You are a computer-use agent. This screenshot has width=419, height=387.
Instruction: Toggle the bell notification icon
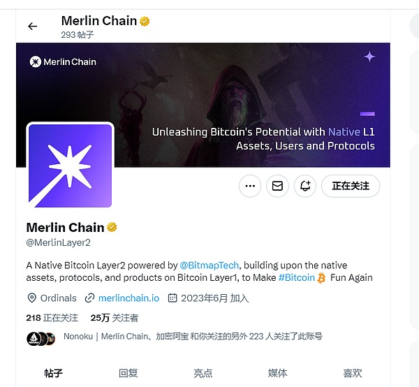tap(304, 186)
